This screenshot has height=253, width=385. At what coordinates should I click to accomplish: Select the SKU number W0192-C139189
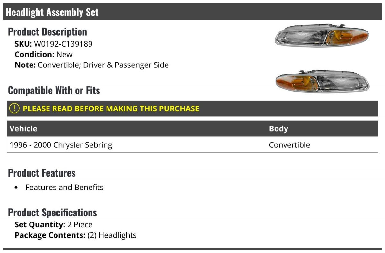[x=63, y=44]
